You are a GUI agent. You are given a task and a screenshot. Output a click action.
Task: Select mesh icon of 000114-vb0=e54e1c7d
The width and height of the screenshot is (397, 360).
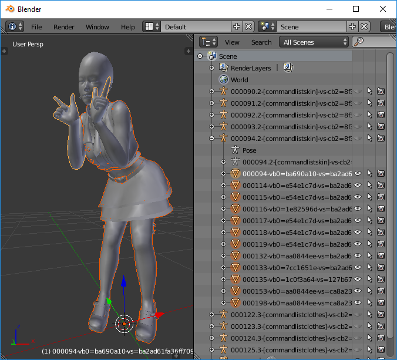235,186
